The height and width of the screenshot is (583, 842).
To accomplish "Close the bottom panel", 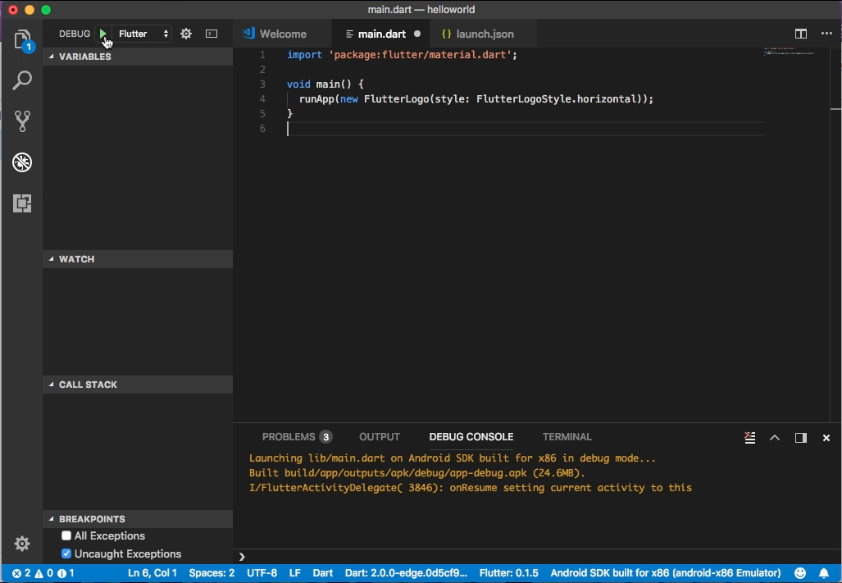I will pyautogui.click(x=826, y=438).
